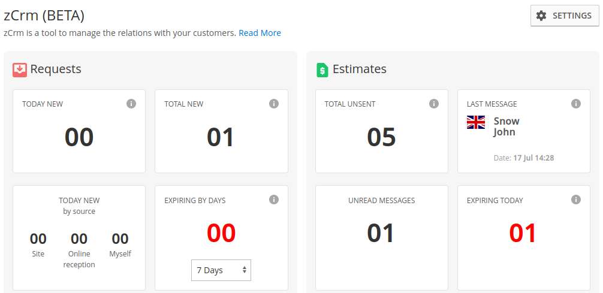Click the Today New count 00
This screenshot has width=603, height=293.
click(x=79, y=137)
